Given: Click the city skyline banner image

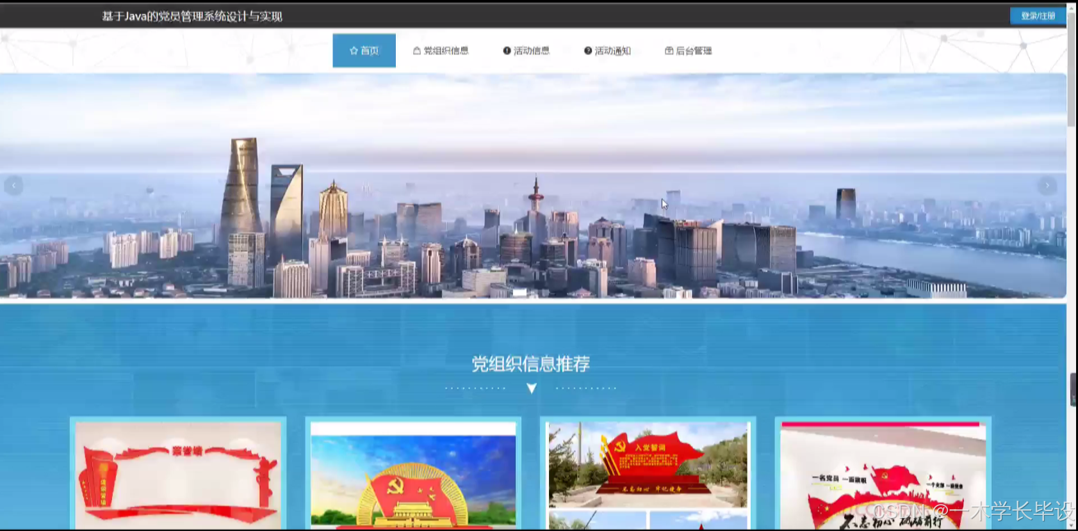Looking at the screenshot, I should point(533,186).
